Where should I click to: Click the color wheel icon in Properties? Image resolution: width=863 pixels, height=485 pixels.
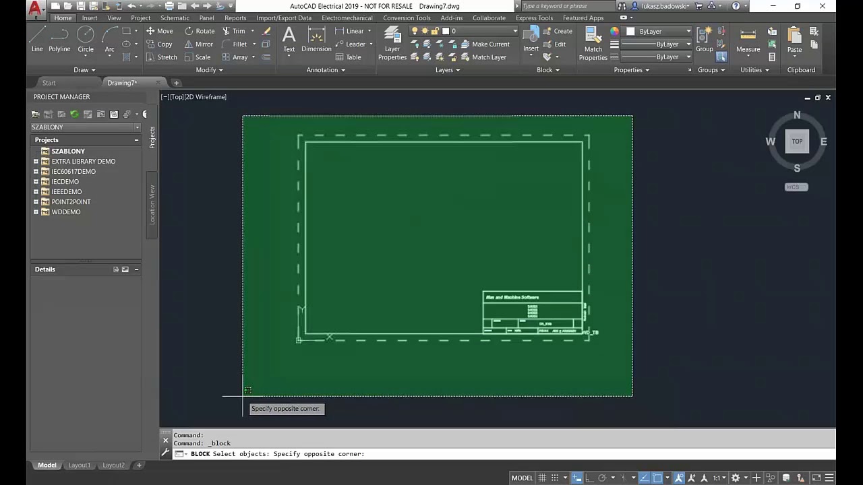point(614,31)
